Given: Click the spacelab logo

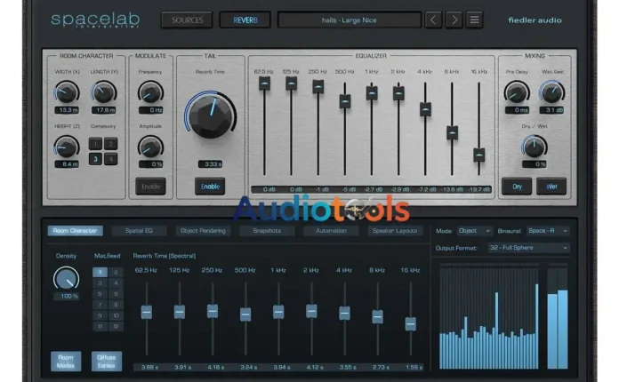Looking at the screenshot, I should click(95, 20).
